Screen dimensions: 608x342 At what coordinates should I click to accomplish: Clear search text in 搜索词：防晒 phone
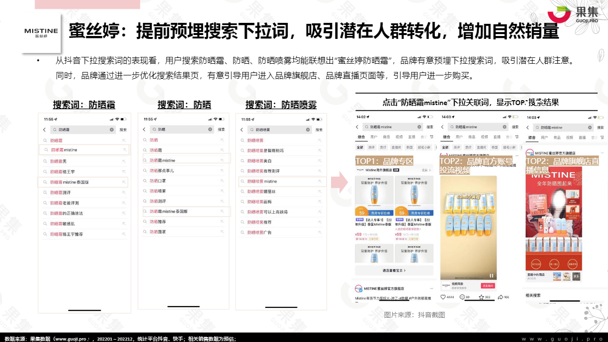pos(210,129)
